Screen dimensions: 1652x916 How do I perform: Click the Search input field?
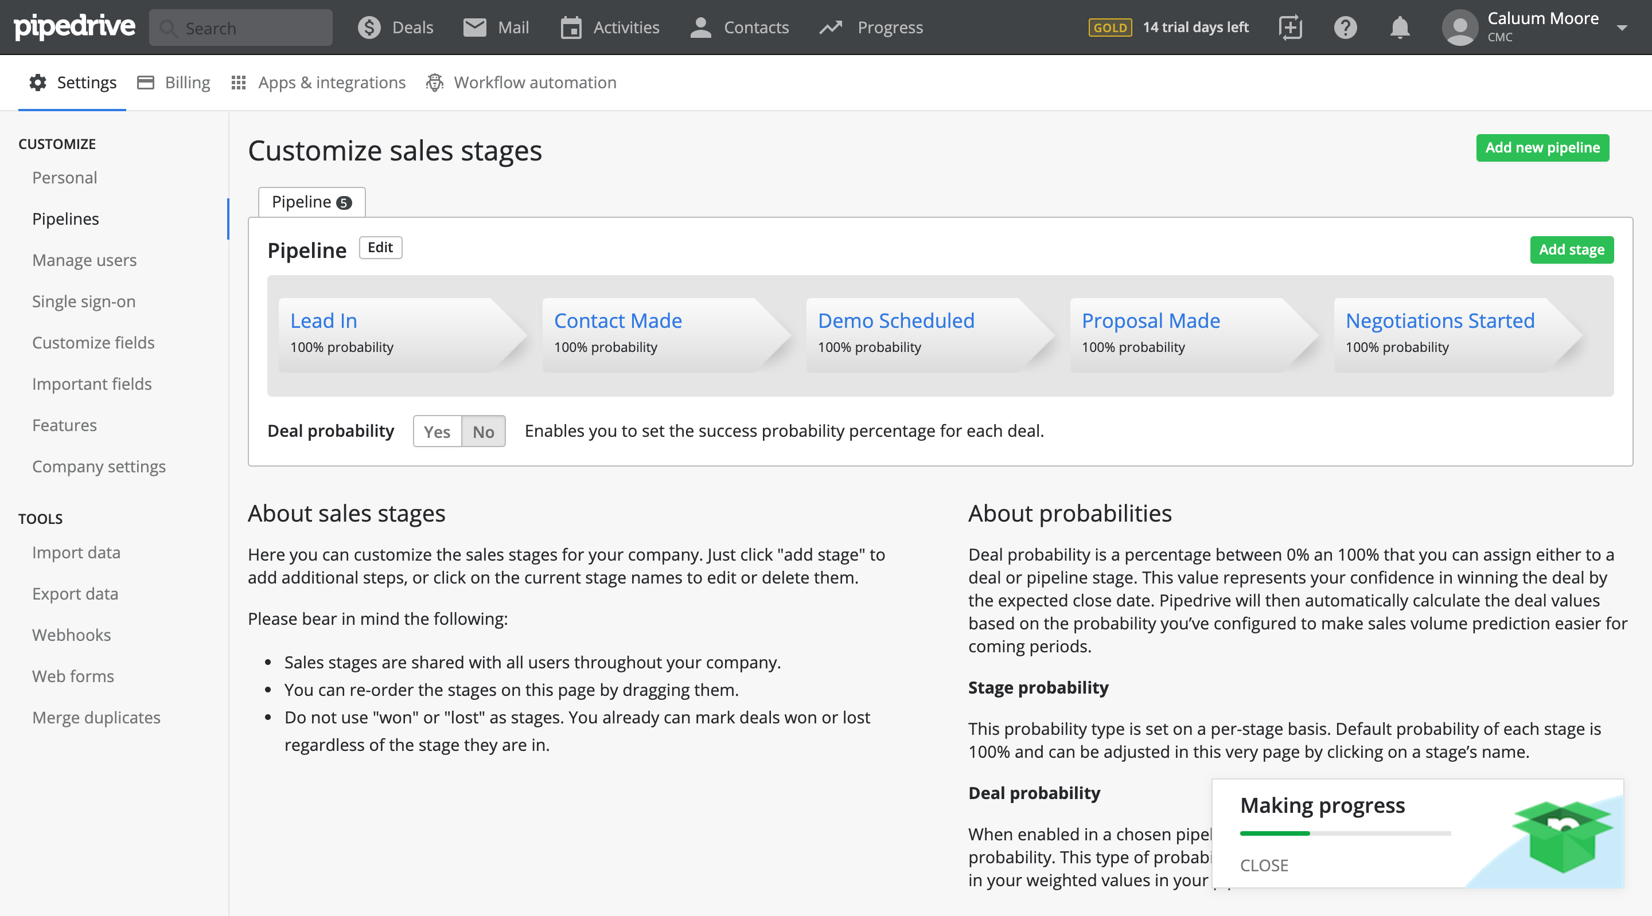coord(241,28)
